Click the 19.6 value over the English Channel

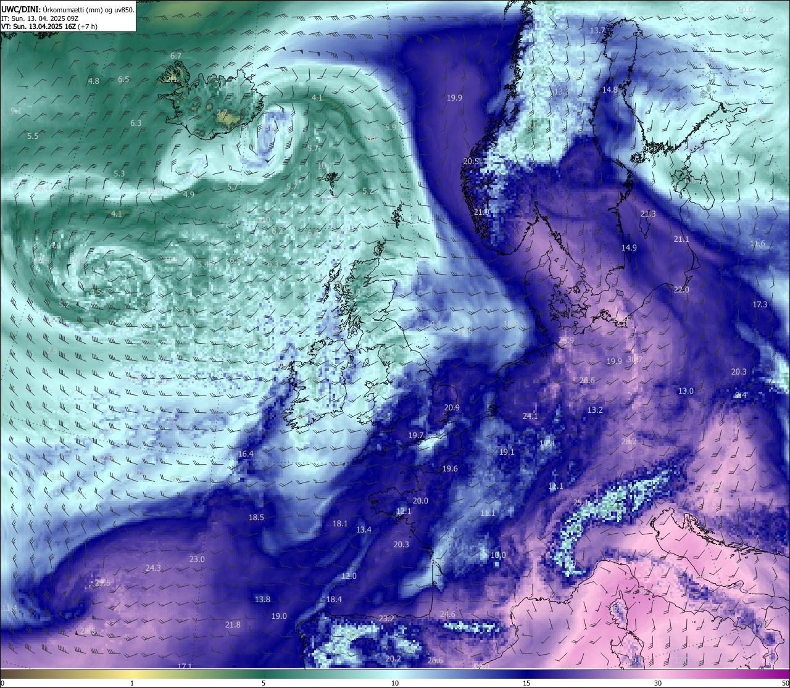pos(450,468)
